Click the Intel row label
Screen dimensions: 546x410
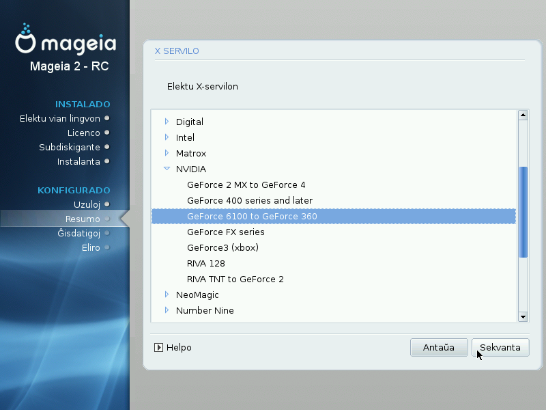tap(185, 138)
